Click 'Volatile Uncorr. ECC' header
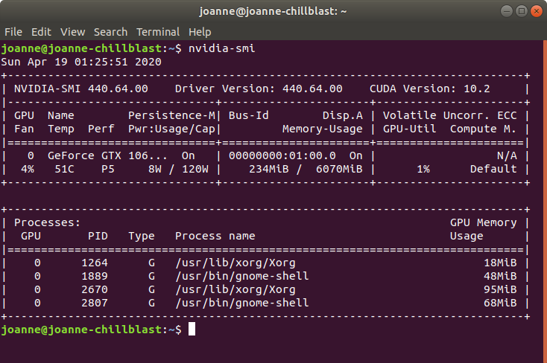547x363 pixels. [450, 115]
